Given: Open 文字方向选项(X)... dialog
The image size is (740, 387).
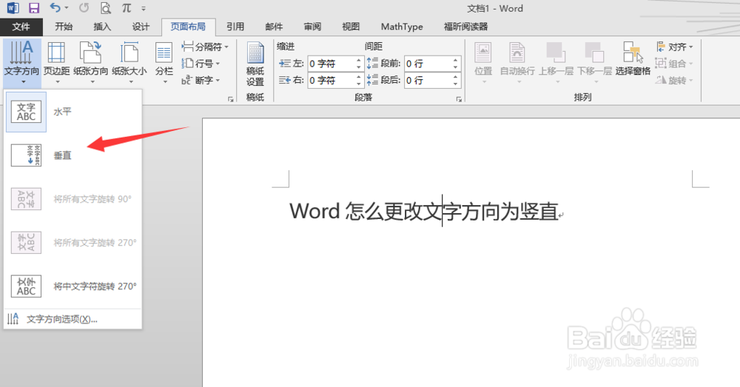Looking at the screenshot, I should [73, 320].
